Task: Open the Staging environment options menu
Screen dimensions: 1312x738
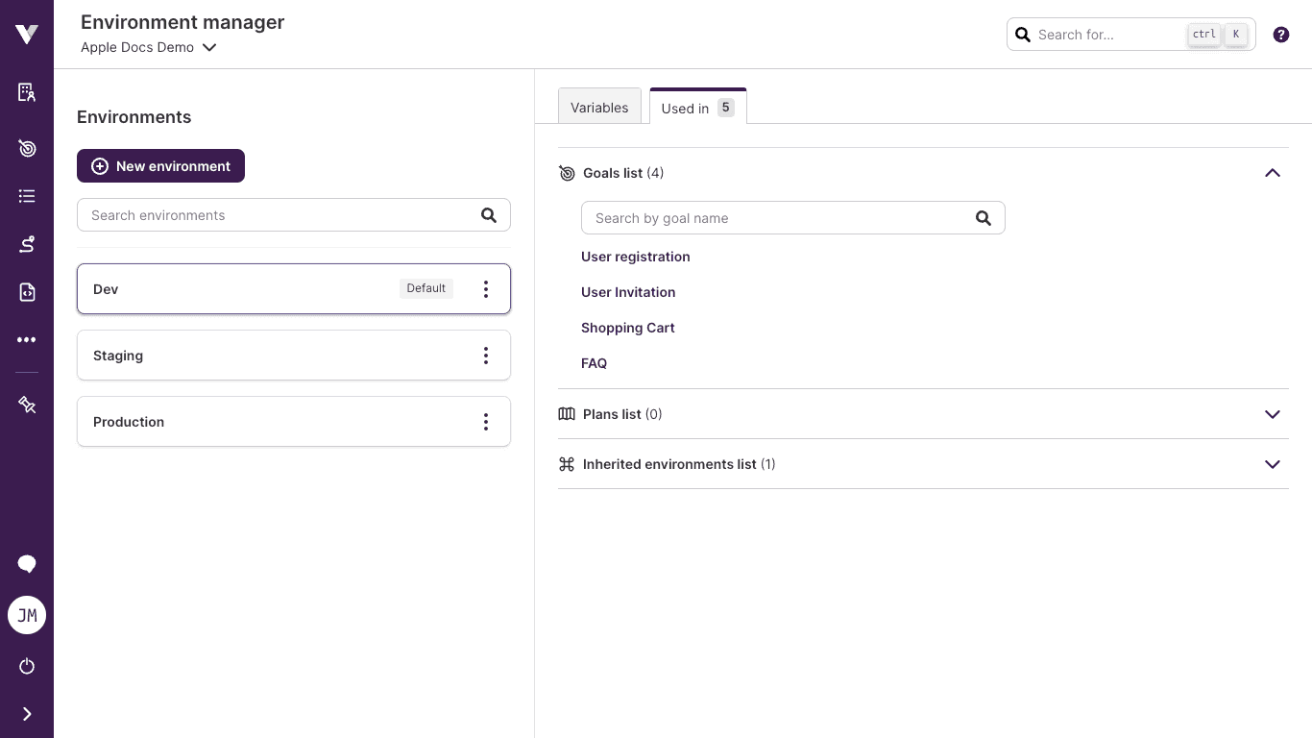Action: [486, 356]
